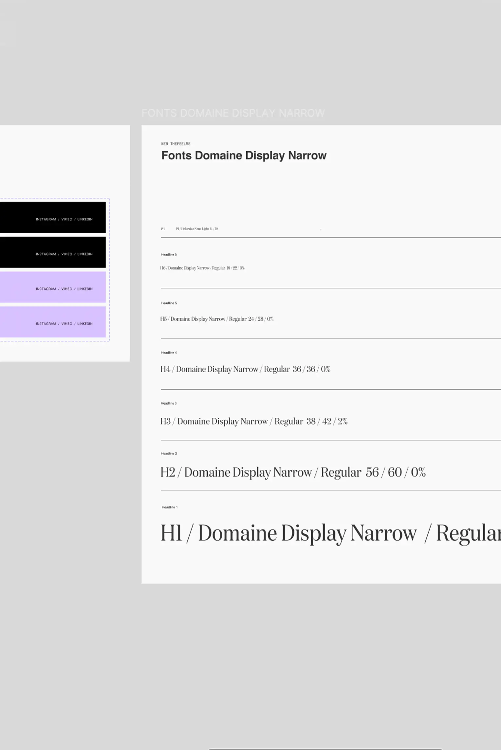Click the bold 'Fonts Domaine Display Narrow' heading
Image resolution: width=501 pixels, height=750 pixels.
pyautogui.click(x=244, y=155)
